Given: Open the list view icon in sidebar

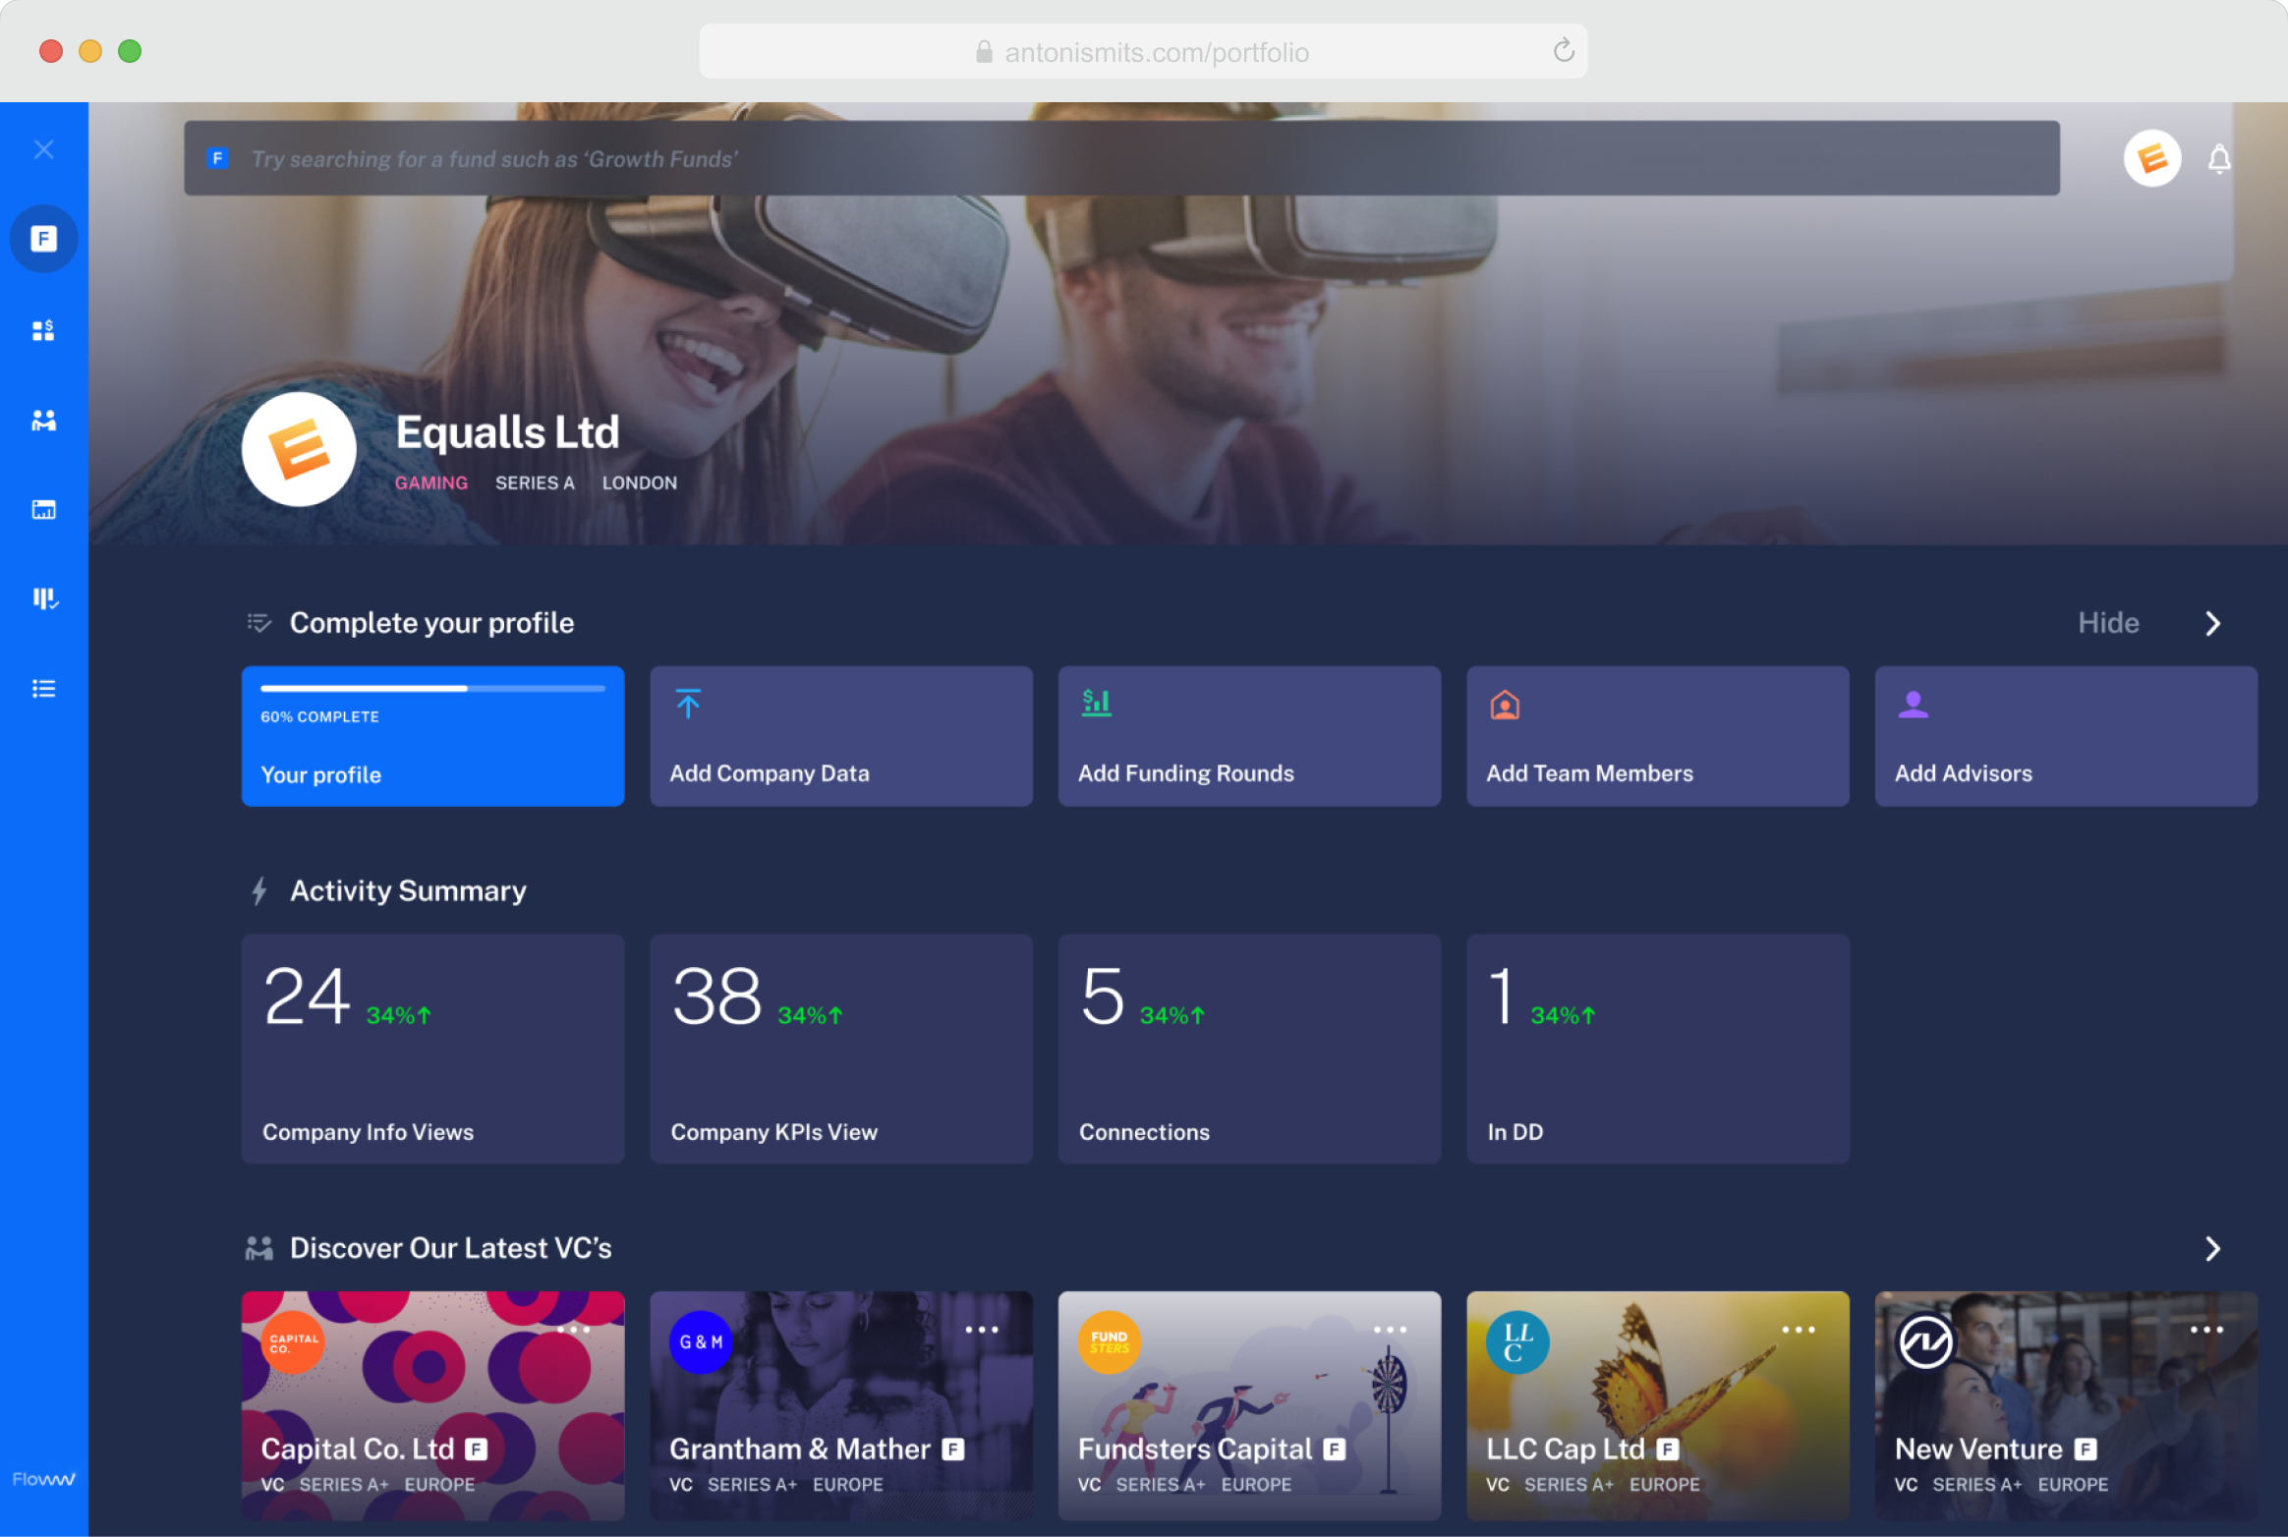Looking at the screenshot, I should (x=43, y=687).
